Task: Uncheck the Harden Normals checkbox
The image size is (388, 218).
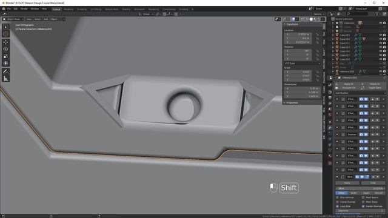Action: (x=363, y=206)
